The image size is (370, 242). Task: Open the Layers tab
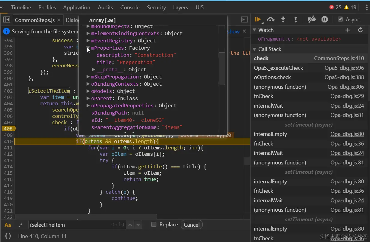tap(180, 8)
